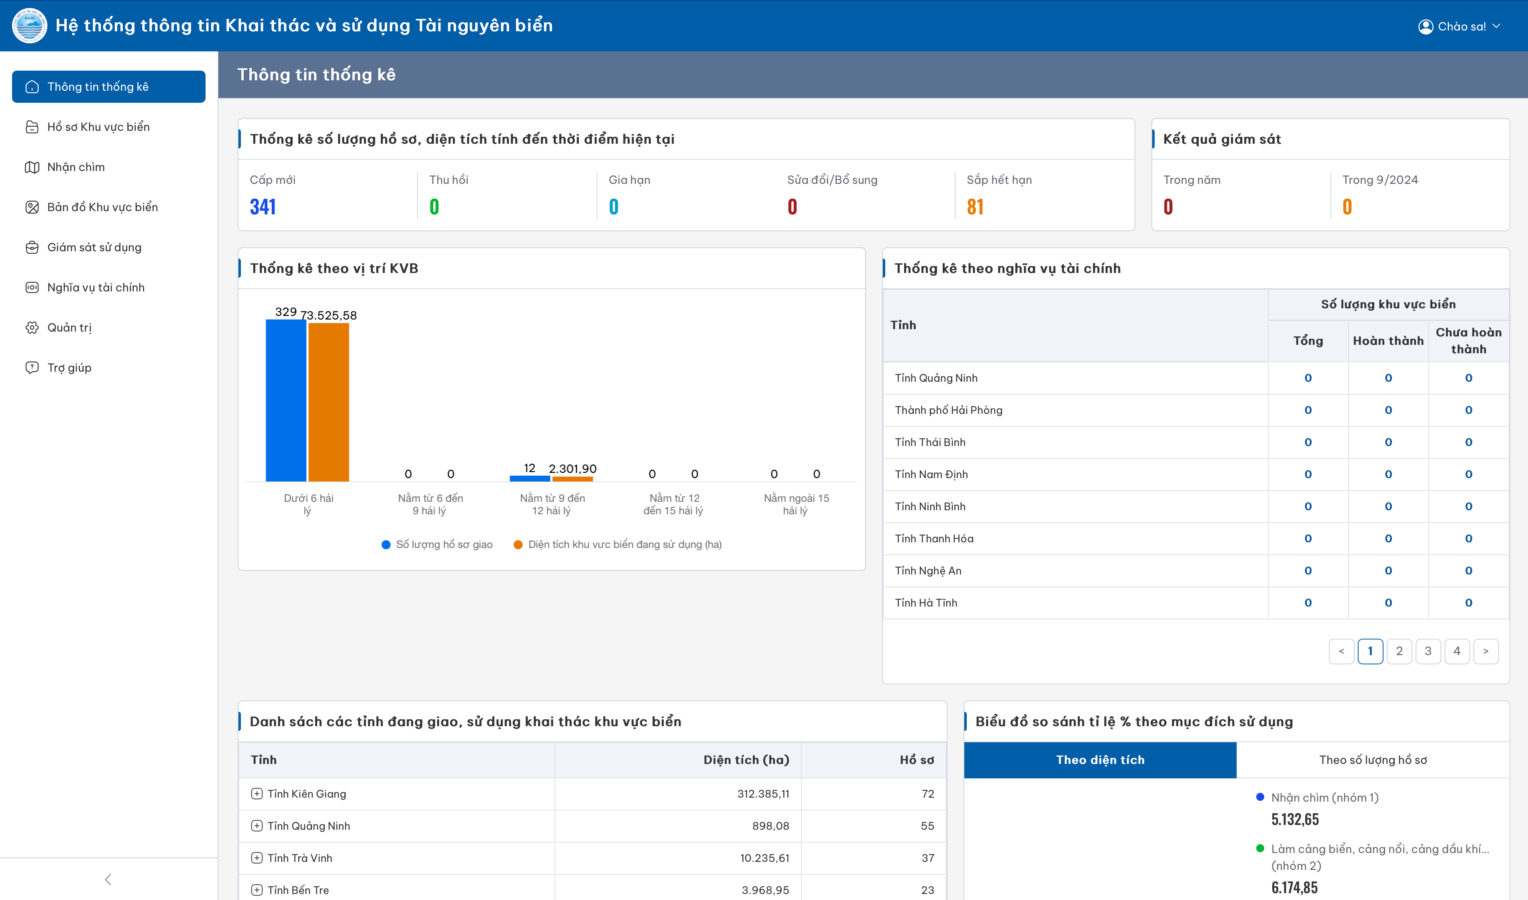Click the Quản trị gear icon

pyautogui.click(x=32, y=328)
